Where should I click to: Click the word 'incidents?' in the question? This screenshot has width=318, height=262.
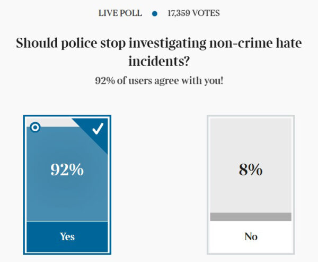159,61
